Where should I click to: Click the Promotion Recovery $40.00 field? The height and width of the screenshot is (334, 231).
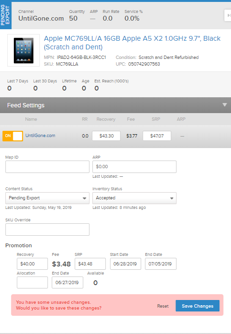[x=33, y=264]
